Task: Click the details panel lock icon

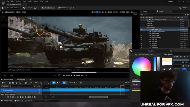Action: 188,56
